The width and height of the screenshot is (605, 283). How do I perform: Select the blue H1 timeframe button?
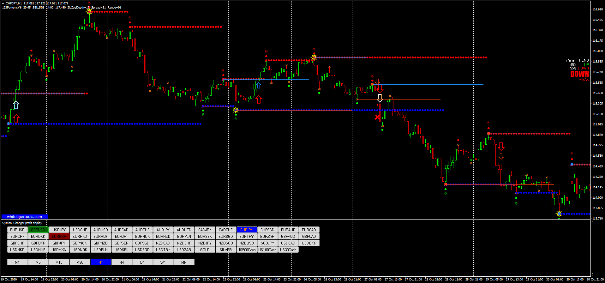pos(101,262)
